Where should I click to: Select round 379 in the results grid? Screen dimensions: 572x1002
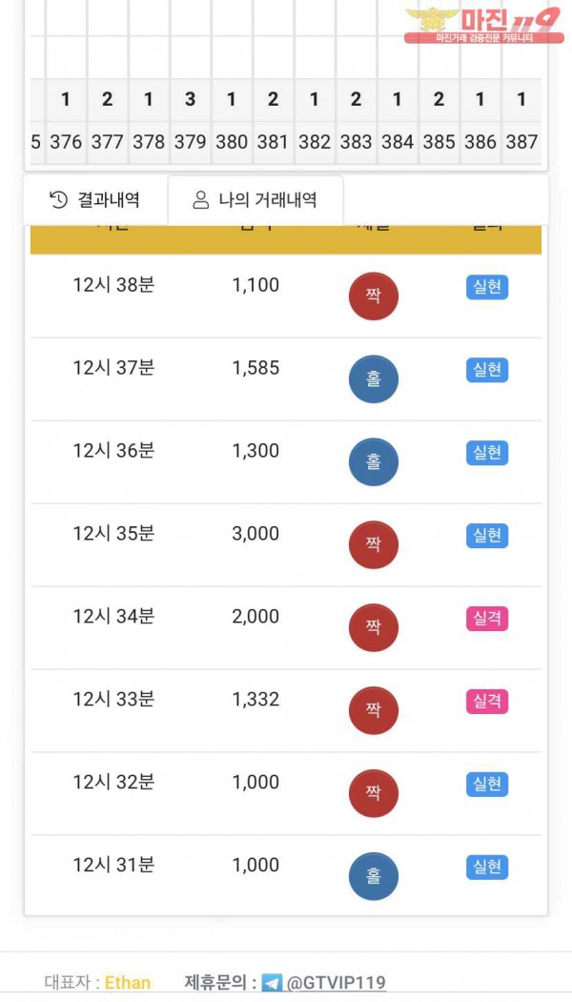(190, 142)
